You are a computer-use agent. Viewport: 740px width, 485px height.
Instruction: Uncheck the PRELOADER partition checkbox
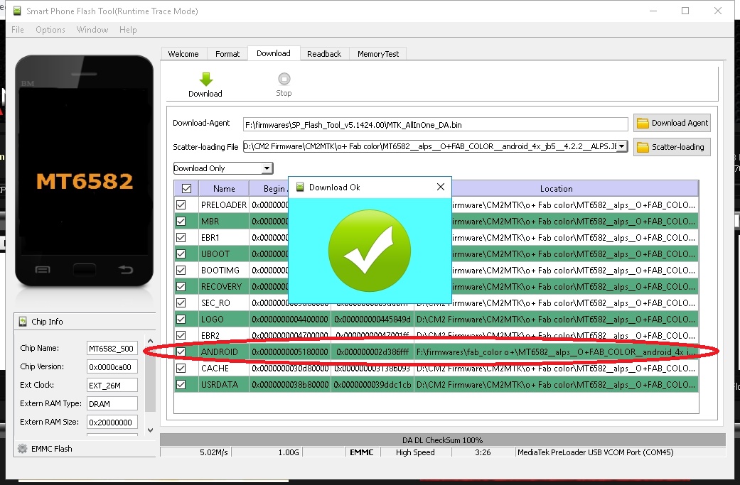pyautogui.click(x=181, y=205)
